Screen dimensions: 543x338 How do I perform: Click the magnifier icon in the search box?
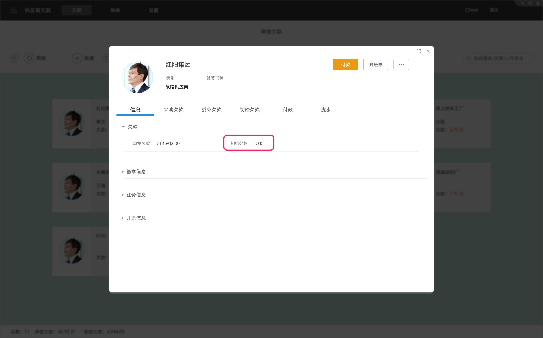468,58
